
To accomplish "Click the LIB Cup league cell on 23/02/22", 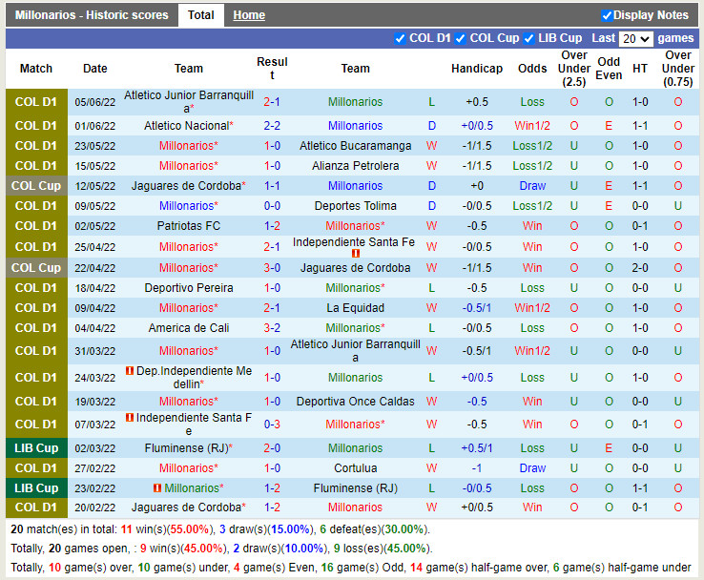I will 36,488.
